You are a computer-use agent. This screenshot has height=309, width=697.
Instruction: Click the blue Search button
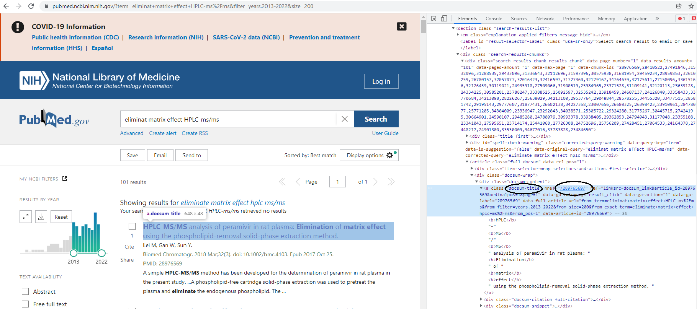(x=376, y=119)
